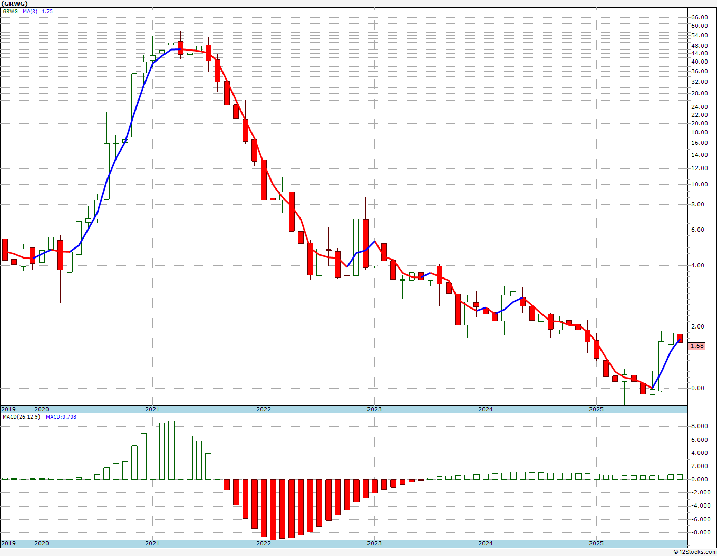Open the 12Stocks.com watermark link
This screenshot has width=717, height=556.
click(x=695, y=552)
